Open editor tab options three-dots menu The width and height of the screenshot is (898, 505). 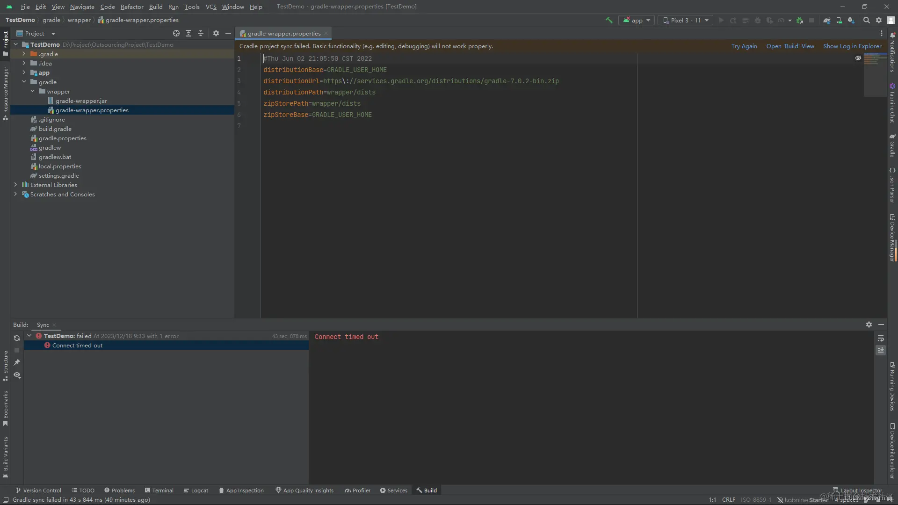882,33
